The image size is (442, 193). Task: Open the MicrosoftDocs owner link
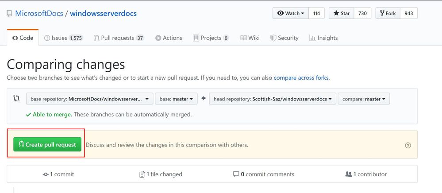pos(39,13)
